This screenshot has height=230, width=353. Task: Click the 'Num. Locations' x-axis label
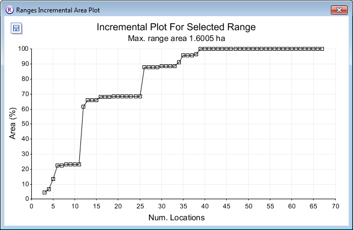[176, 218]
